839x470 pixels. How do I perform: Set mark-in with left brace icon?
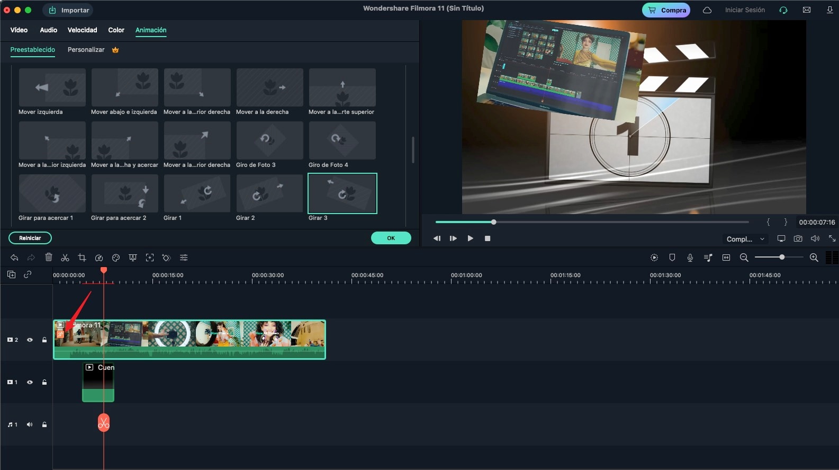(768, 222)
